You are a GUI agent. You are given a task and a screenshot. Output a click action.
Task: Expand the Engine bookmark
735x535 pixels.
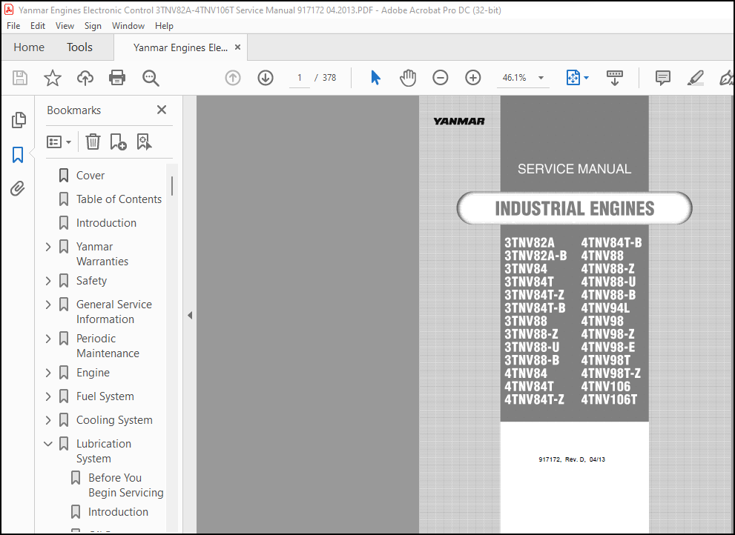pyautogui.click(x=48, y=373)
